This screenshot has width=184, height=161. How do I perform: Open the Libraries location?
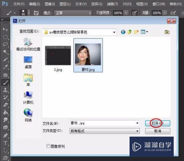pyautogui.click(x=28, y=80)
